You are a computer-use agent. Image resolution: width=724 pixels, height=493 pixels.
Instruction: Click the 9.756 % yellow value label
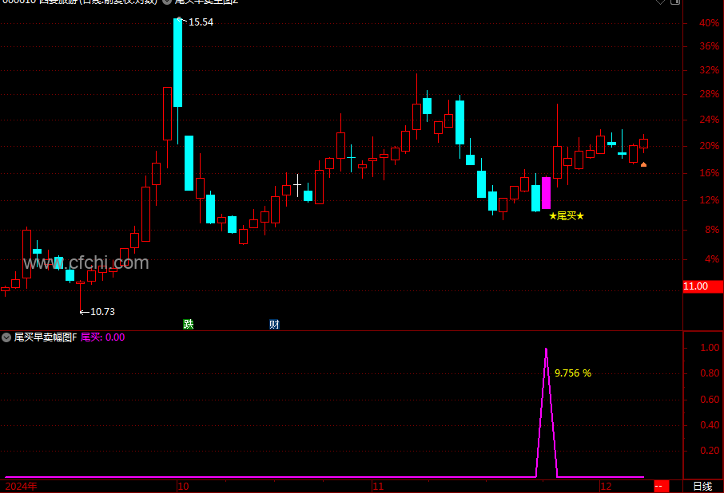tap(572, 373)
